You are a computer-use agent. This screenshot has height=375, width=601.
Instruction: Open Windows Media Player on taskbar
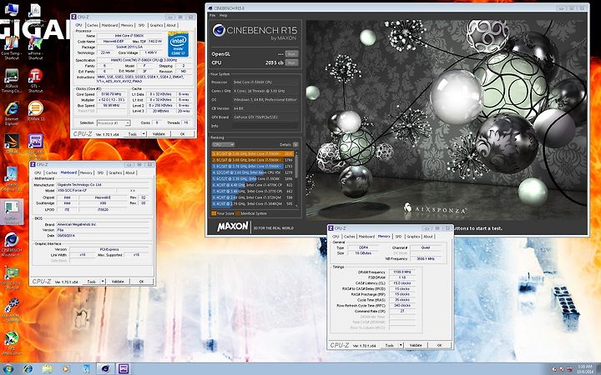66,369
